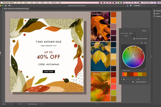Click the battery indicator in menu bar
The width and height of the screenshot is (161, 107).
140,3
